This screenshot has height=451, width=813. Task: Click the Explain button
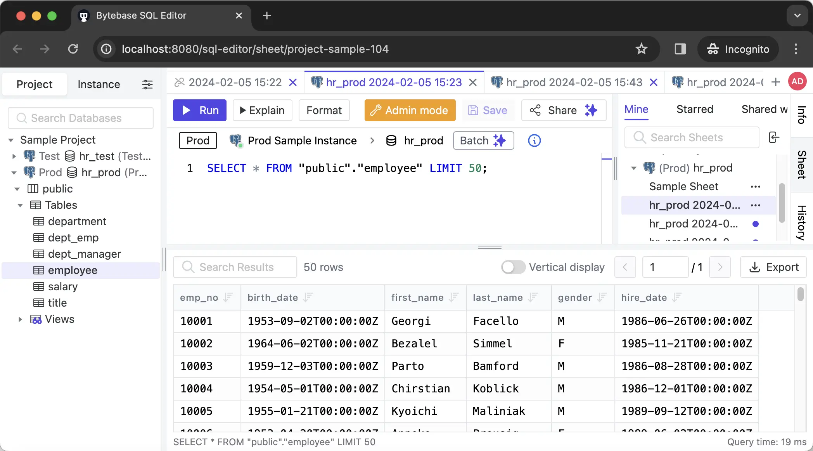coord(262,110)
